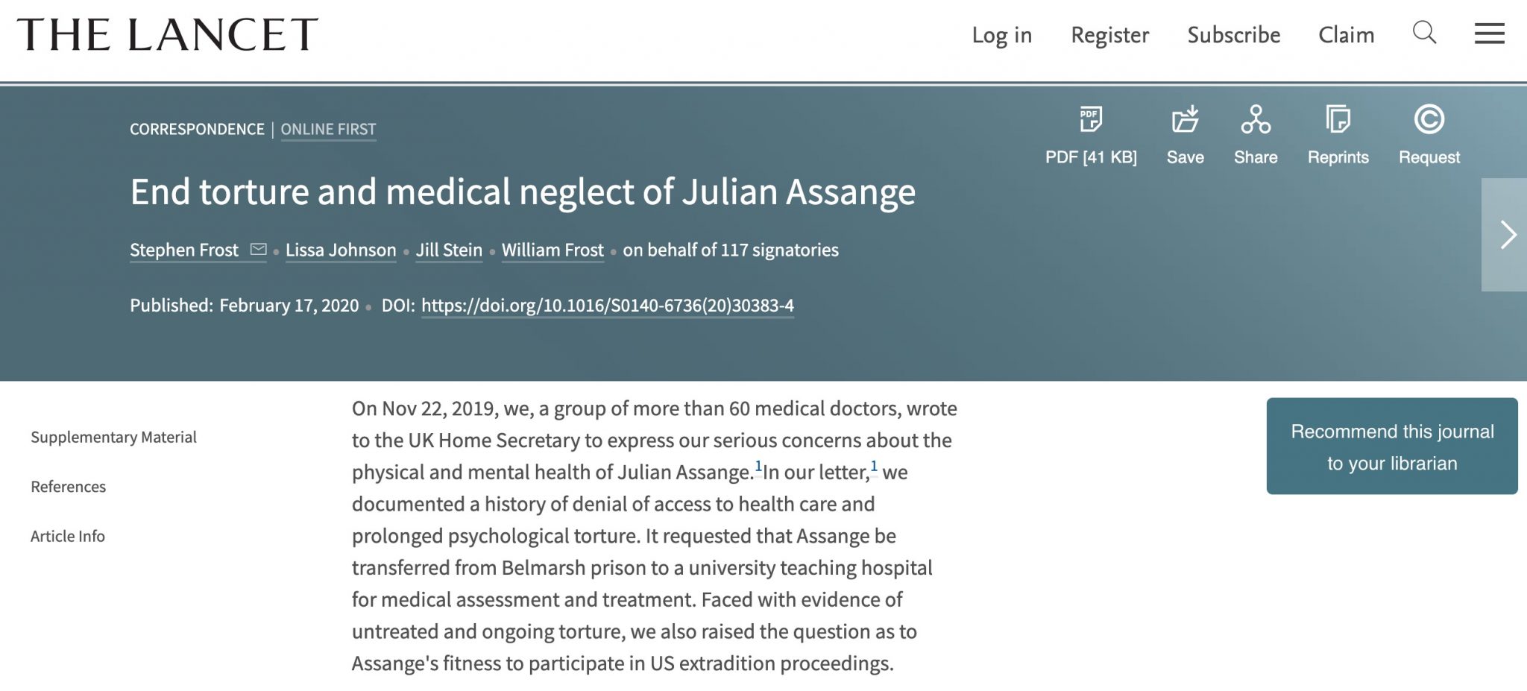This screenshot has height=691, width=1527.
Task: Go to next article with right chevron
Action: [x=1505, y=235]
